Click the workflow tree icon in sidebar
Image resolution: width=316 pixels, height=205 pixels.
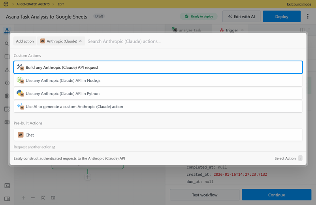pos(7,31)
